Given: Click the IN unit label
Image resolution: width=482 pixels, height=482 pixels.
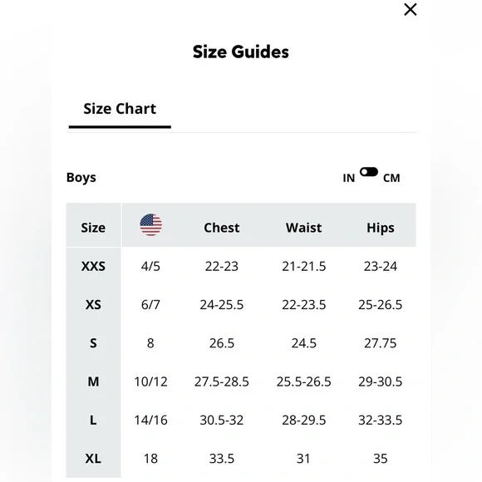Looking at the screenshot, I should click(x=348, y=178).
